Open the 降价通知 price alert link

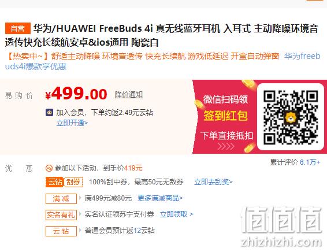click(129, 95)
